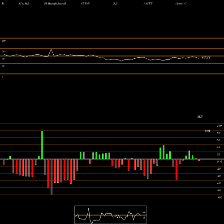The image size is (224, 224).
Task: Click the 'SI & MR' header text
Action: coord(24,4)
